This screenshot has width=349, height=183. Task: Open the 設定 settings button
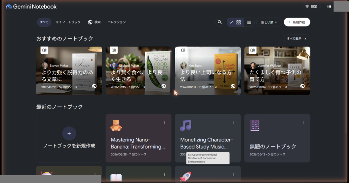tap(312, 6)
